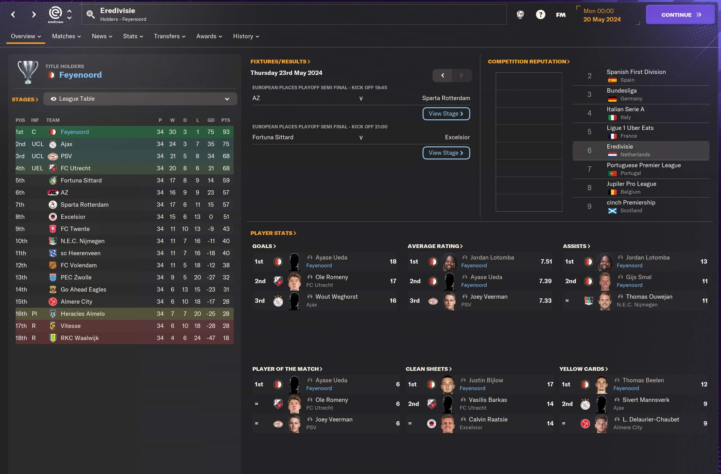Open the CLEAN SHEETS stats link
721x474 pixels.
[428, 369]
